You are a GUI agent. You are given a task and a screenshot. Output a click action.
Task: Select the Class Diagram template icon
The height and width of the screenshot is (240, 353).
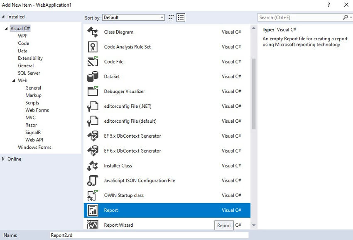point(92,32)
